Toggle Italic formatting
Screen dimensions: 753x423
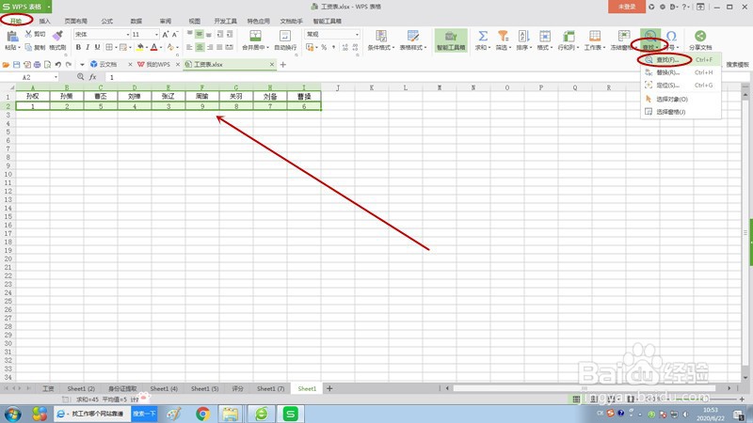click(x=88, y=47)
